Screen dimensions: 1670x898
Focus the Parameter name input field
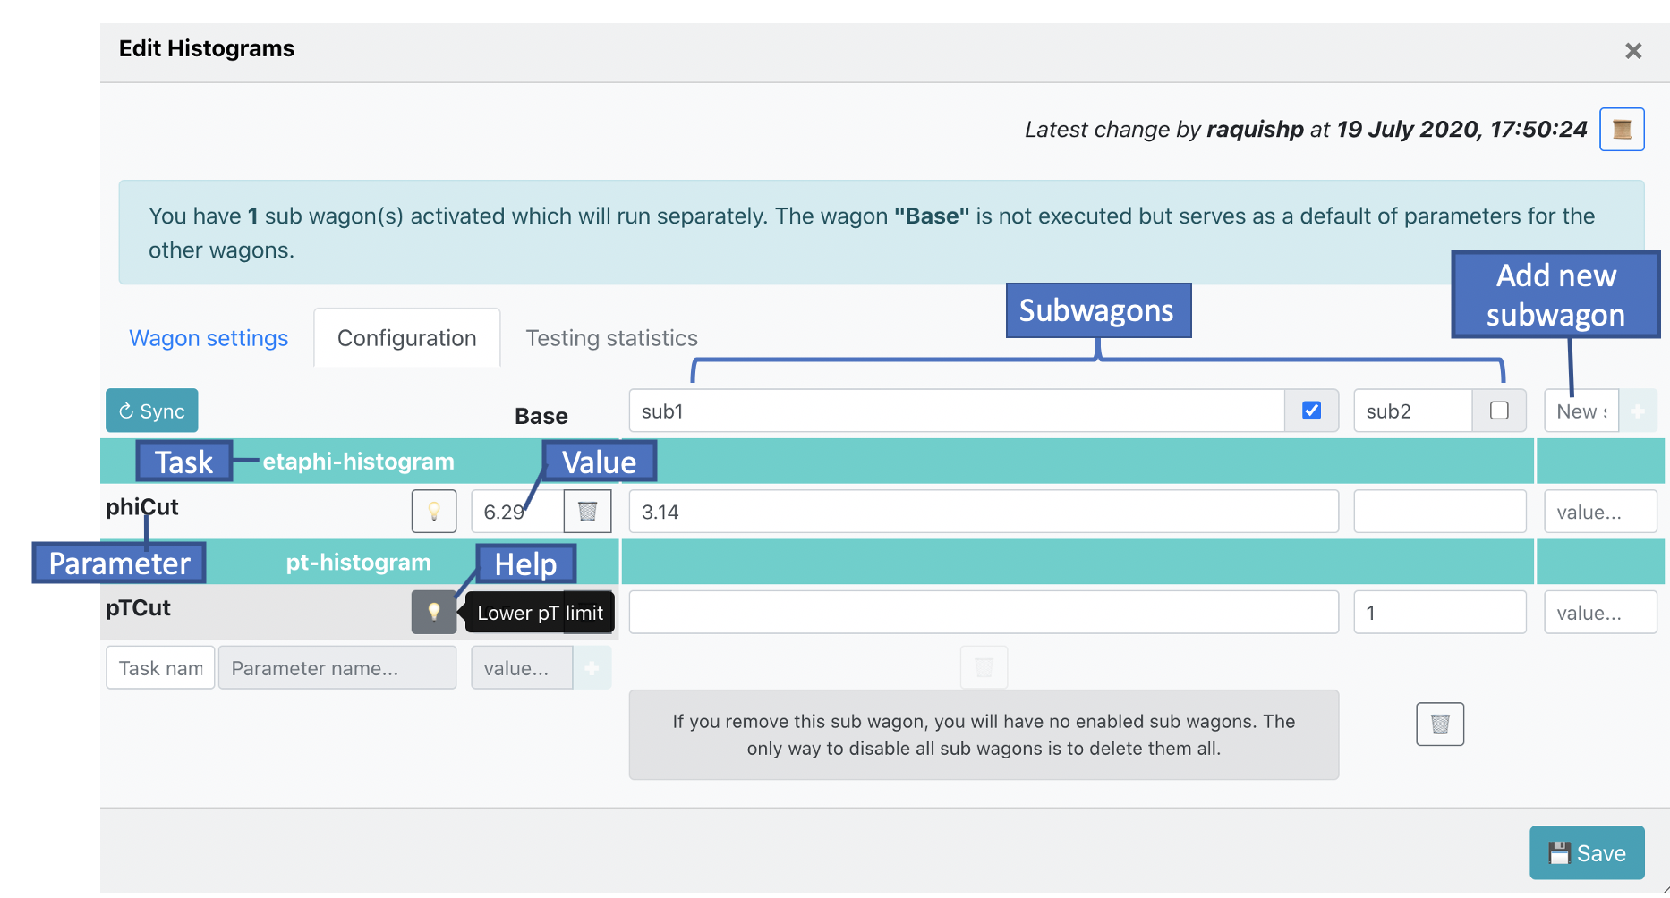(337, 668)
